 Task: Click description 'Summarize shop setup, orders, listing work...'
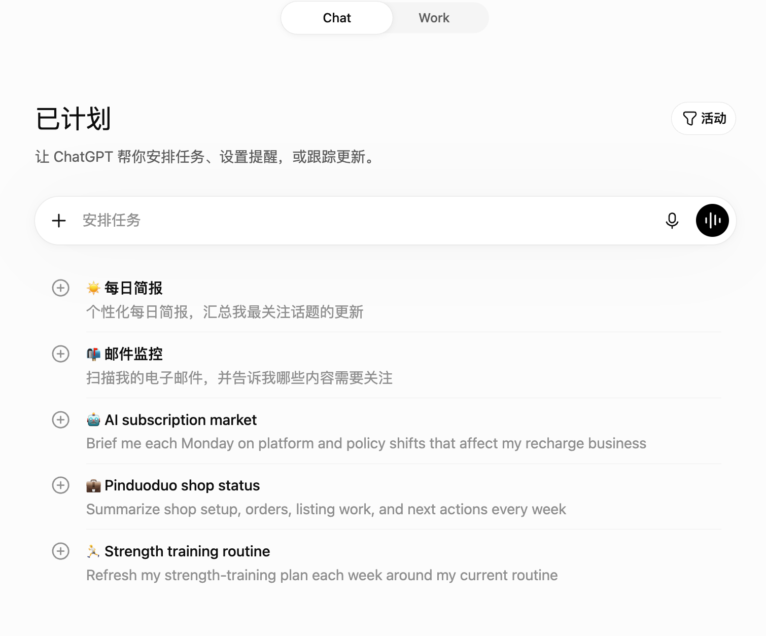(326, 509)
